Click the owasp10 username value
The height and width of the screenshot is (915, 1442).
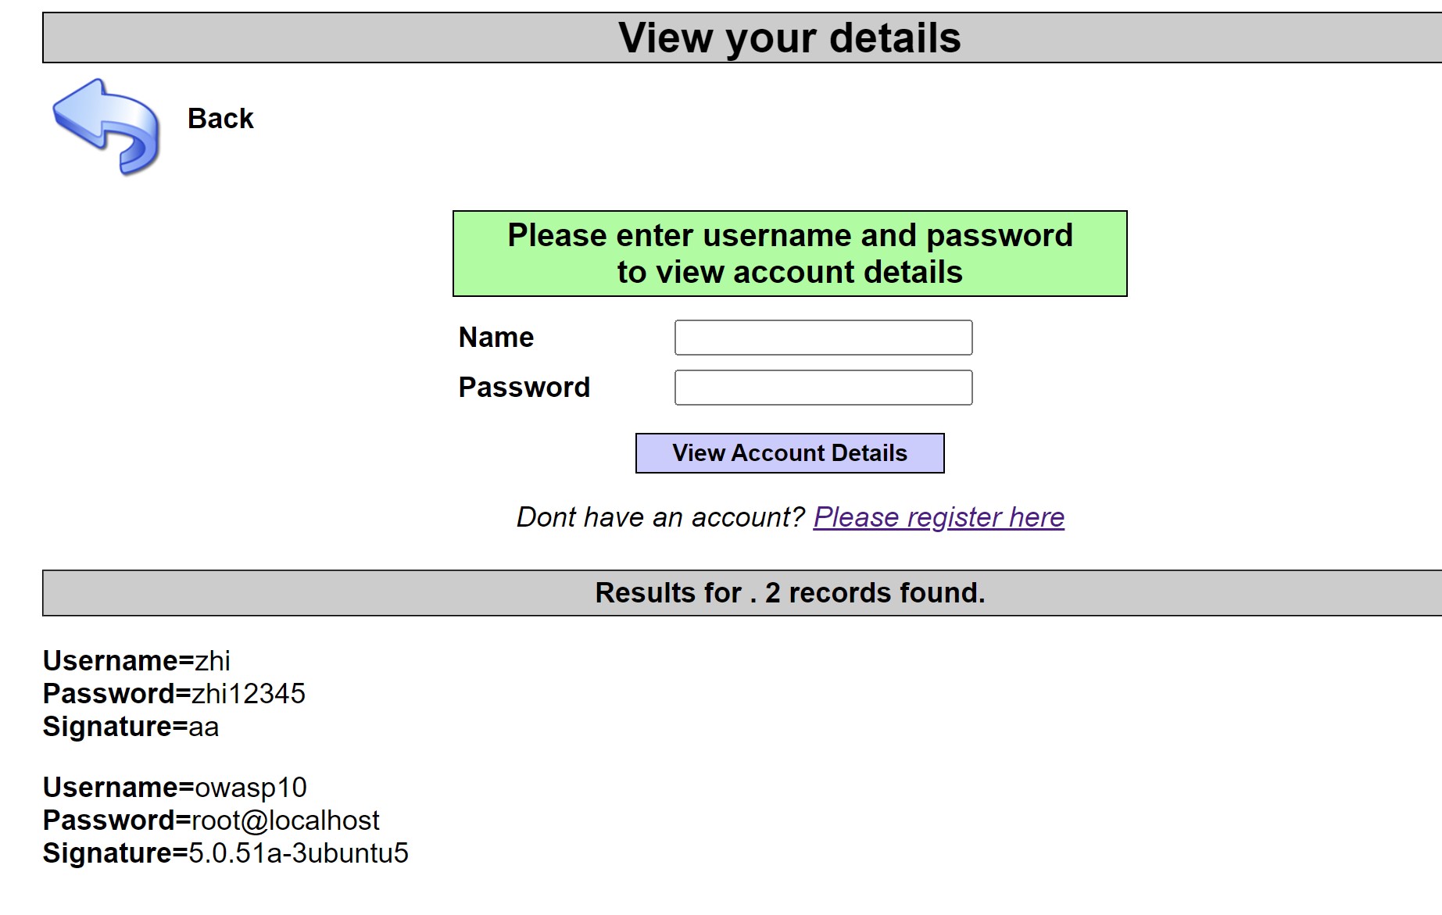coord(251,788)
